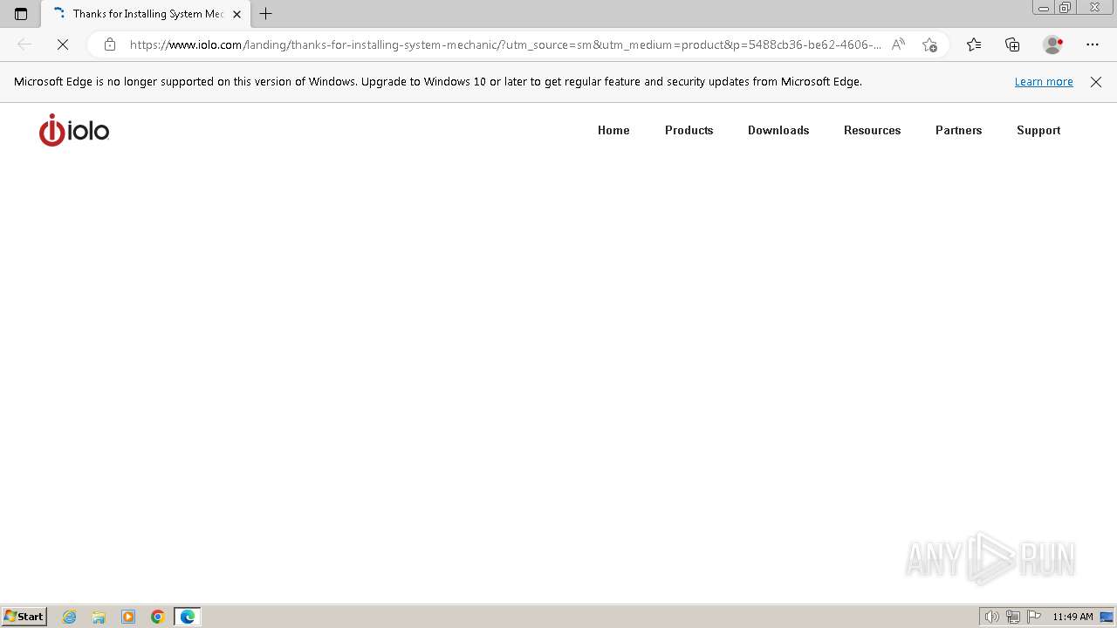This screenshot has height=628, width=1117.
Task: Open Settings and more menu
Action: coord(1093,44)
